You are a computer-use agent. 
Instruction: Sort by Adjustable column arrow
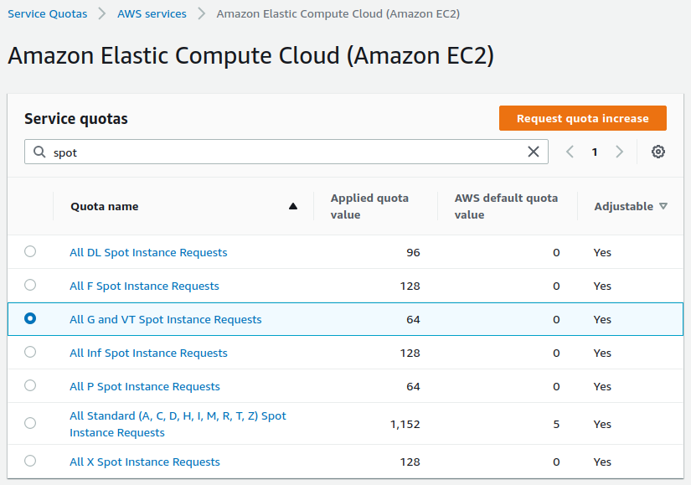[663, 206]
